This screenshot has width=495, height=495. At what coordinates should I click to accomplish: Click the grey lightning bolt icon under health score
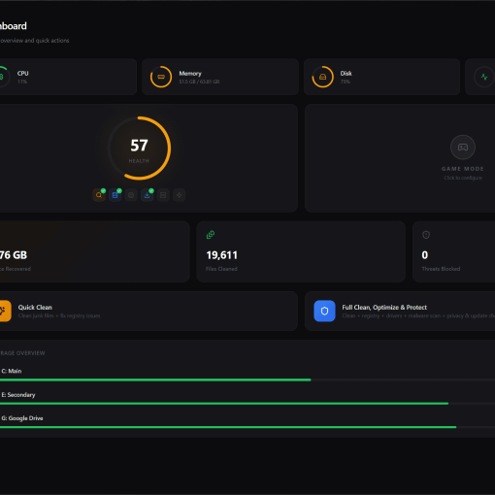point(179,195)
